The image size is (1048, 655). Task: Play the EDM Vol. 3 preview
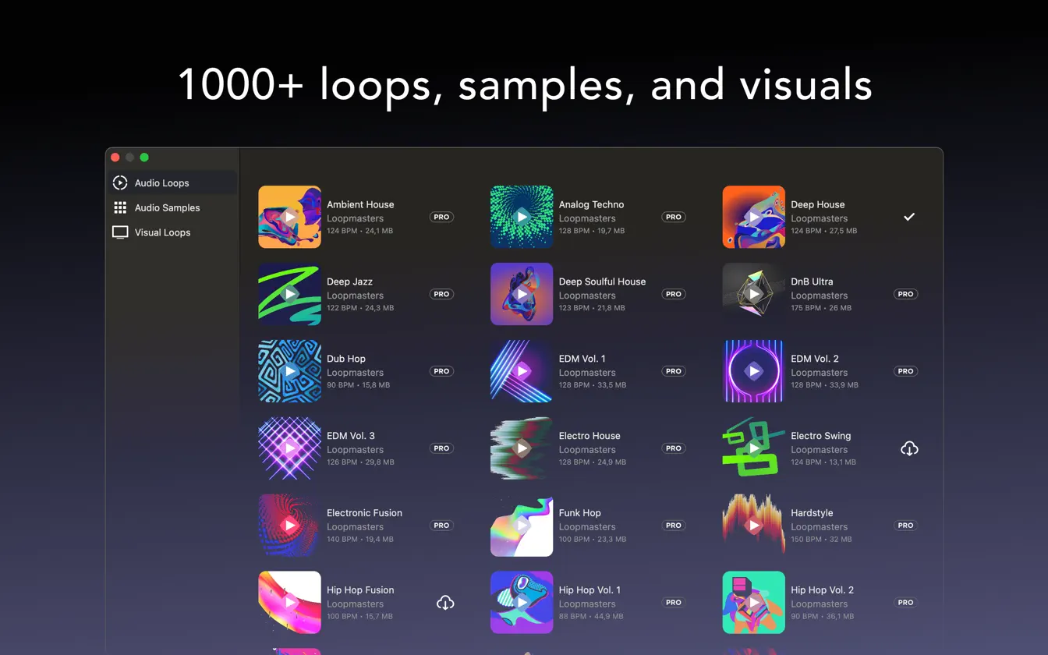289,448
